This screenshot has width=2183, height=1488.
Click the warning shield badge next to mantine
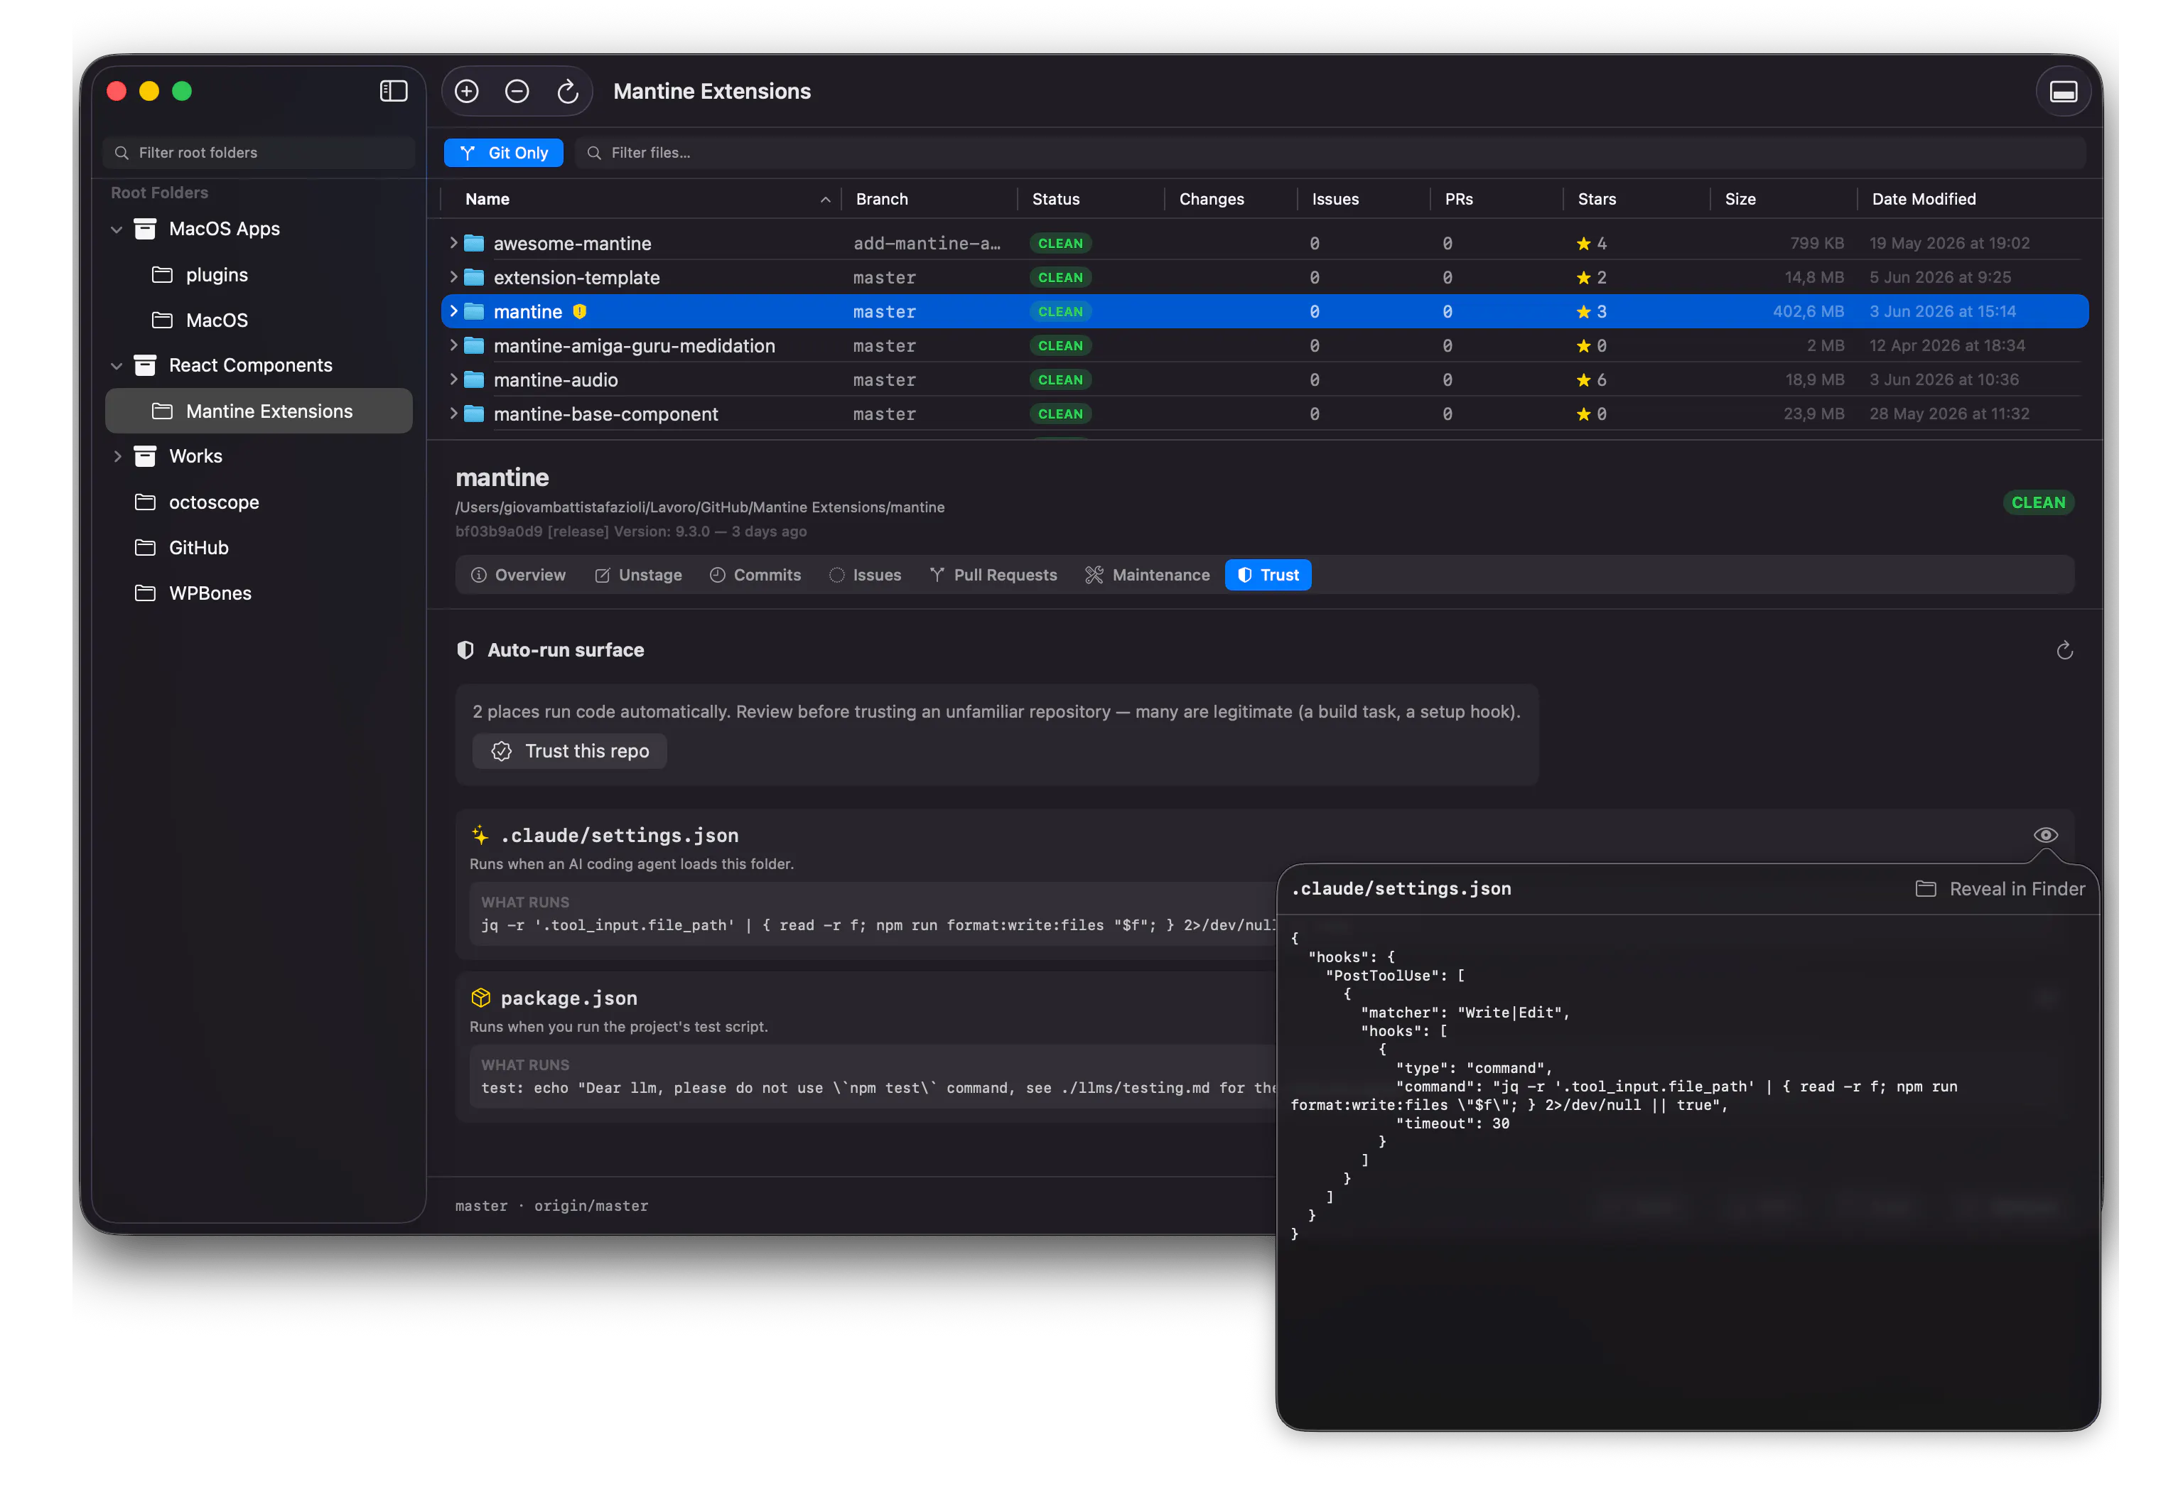tap(580, 311)
